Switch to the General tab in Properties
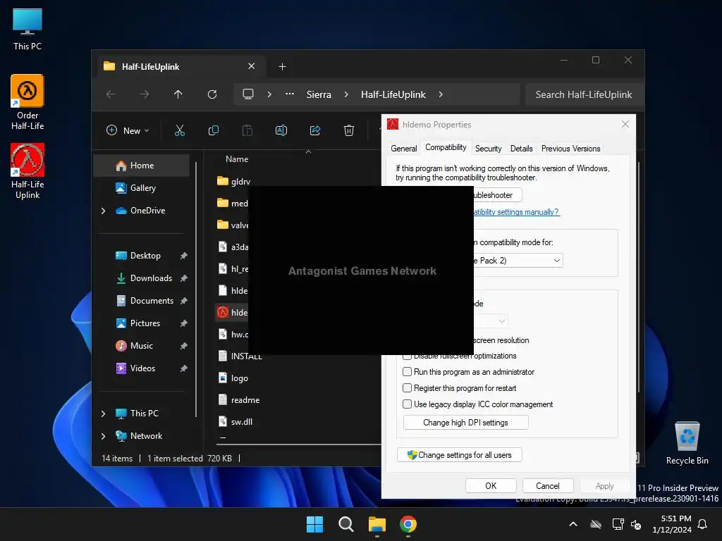Image resolution: width=722 pixels, height=541 pixels. tap(404, 149)
